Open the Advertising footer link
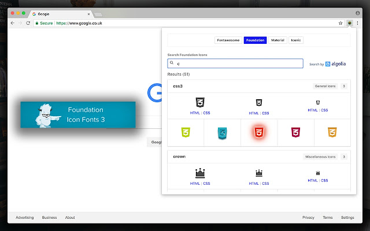Image resolution: width=370 pixels, height=231 pixels. pos(24,218)
